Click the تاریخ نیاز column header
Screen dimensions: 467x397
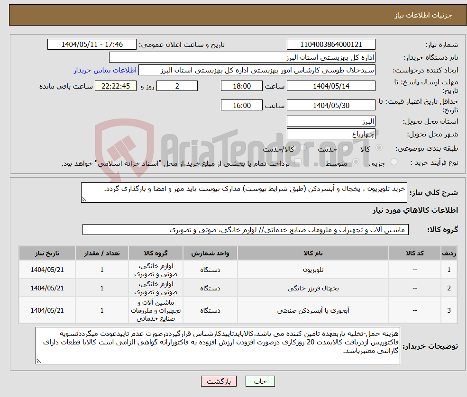(x=46, y=253)
